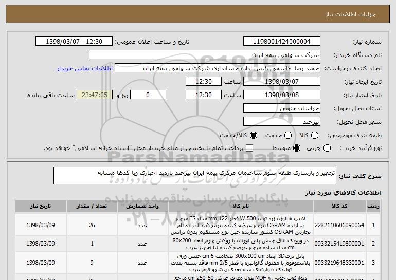Click need date 1398/03/09 in row 3

[41, 263]
